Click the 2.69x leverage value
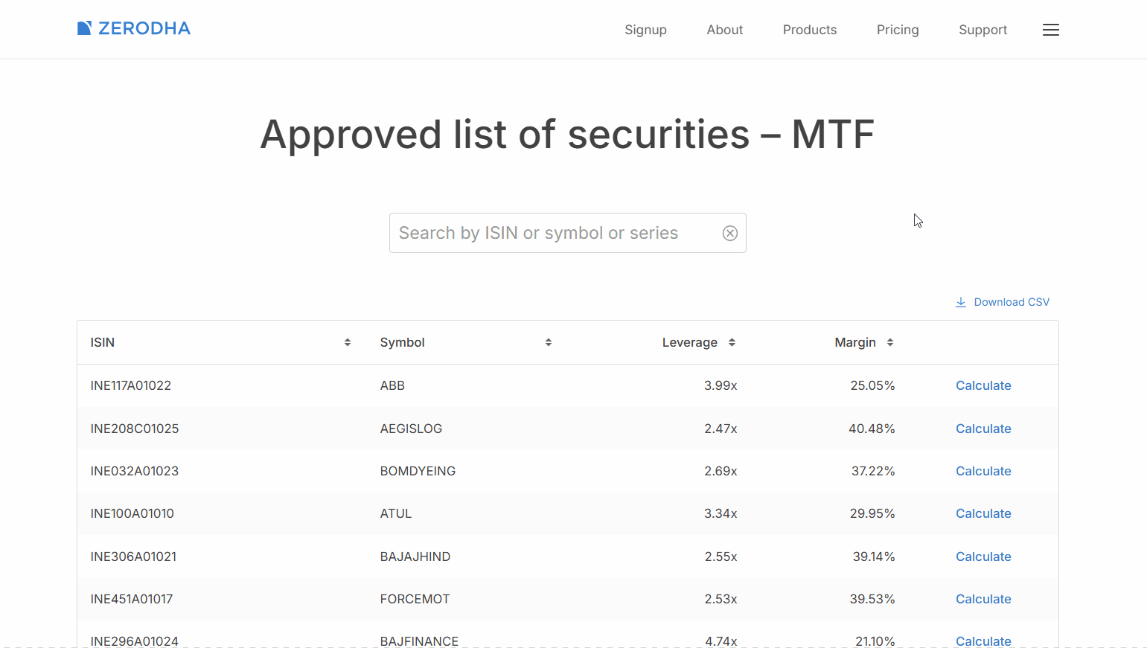 pos(721,471)
